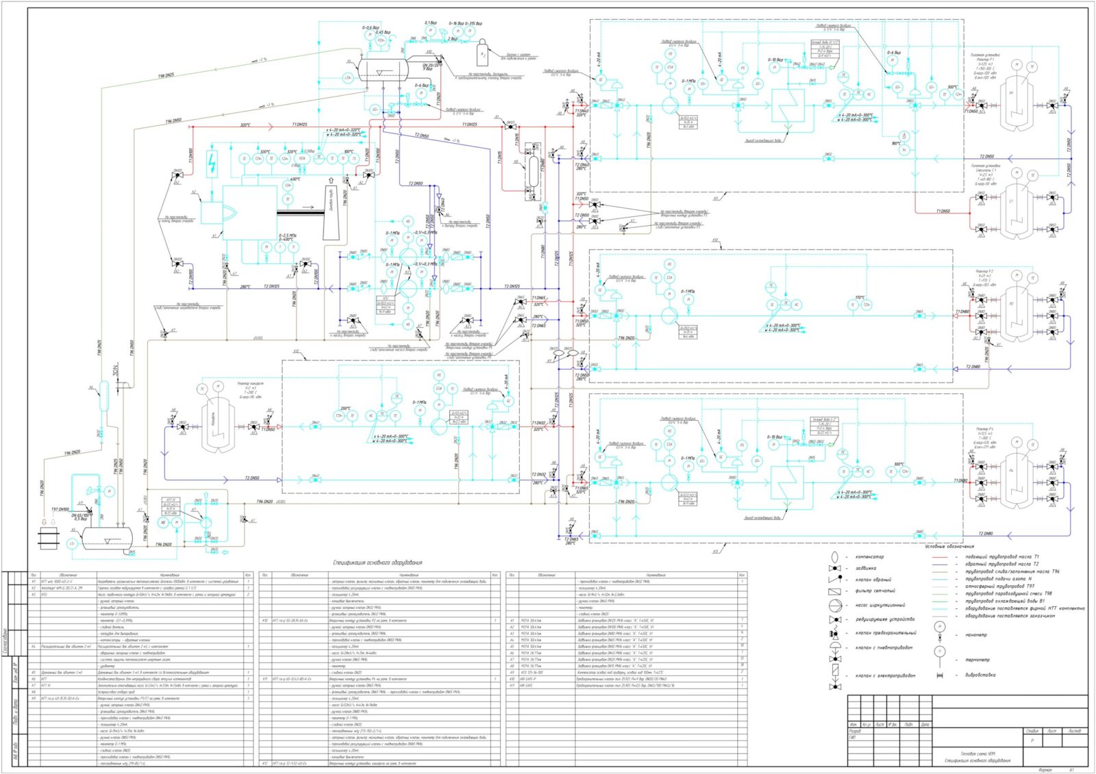This screenshot has width=1096, height=774.
Task: Click 'оборудование поставляется заказчиком' legend text
Action: pos(1010,616)
